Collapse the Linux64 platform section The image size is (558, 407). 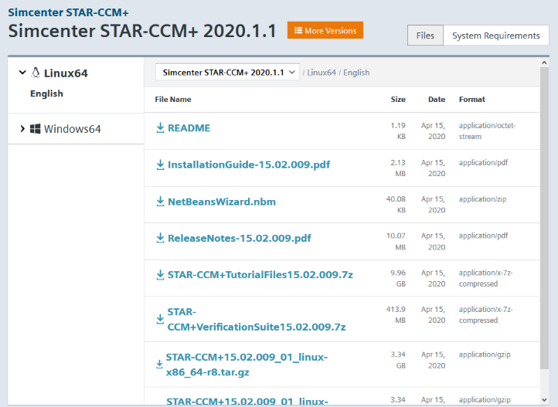(x=22, y=73)
